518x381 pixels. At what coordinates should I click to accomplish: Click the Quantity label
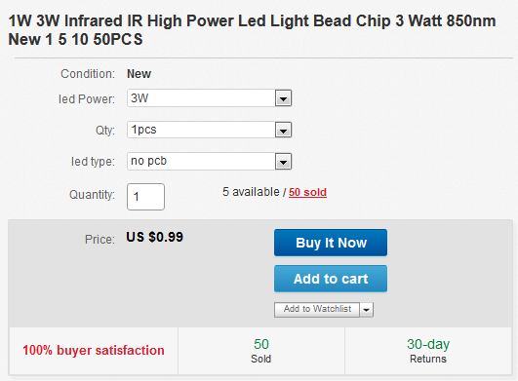coord(92,195)
